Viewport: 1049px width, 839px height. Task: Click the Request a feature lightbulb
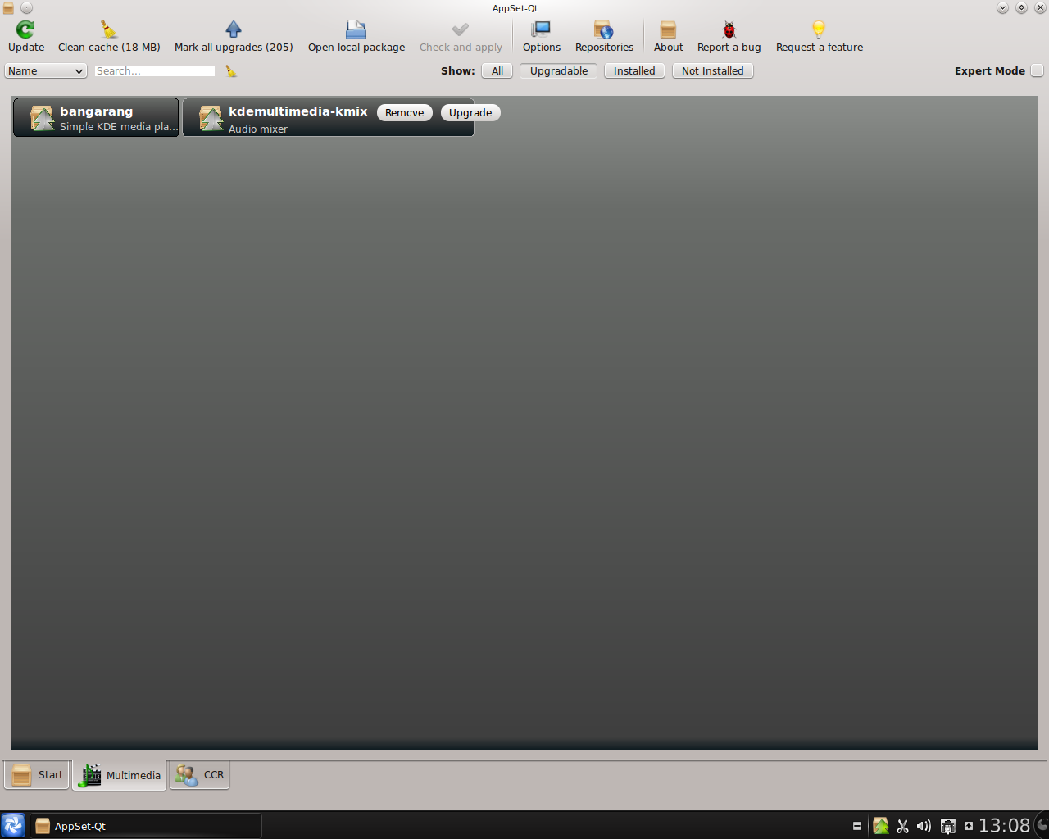[x=819, y=29]
